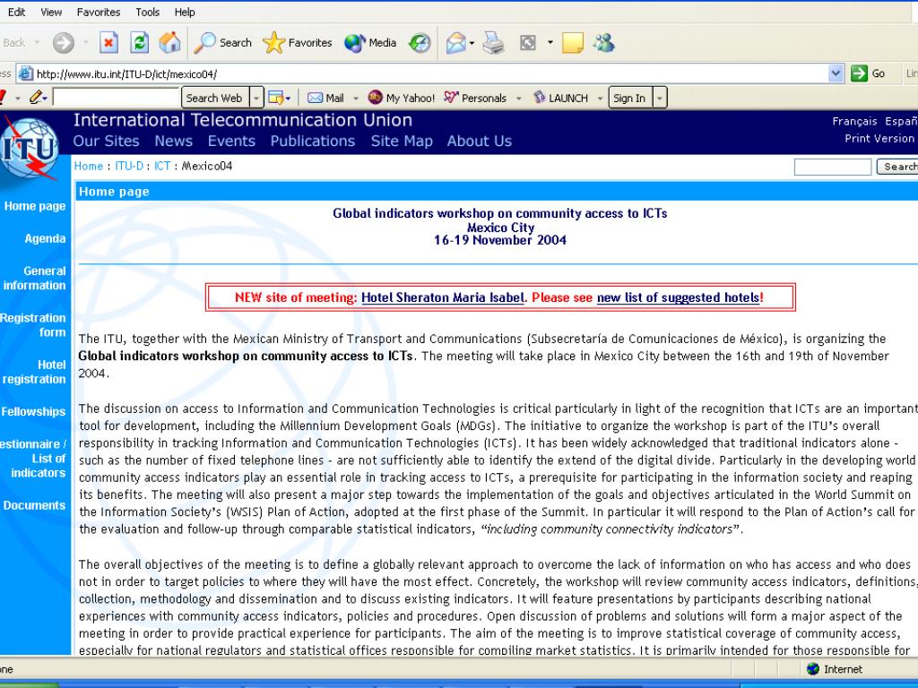Open My Yahoo! toolbar button
The height and width of the screenshot is (688, 918).
click(x=402, y=98)
